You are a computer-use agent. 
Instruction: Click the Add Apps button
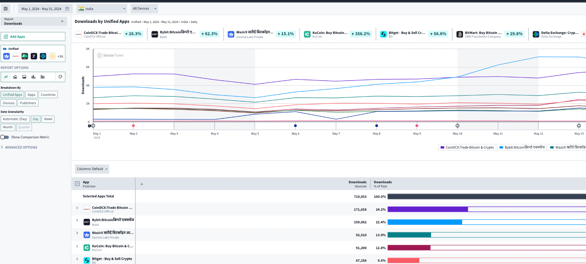pyautogui.click(x=33, y=37)
